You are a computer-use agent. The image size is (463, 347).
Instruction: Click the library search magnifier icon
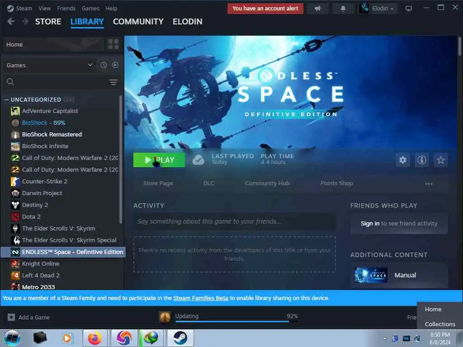point(10,82)
